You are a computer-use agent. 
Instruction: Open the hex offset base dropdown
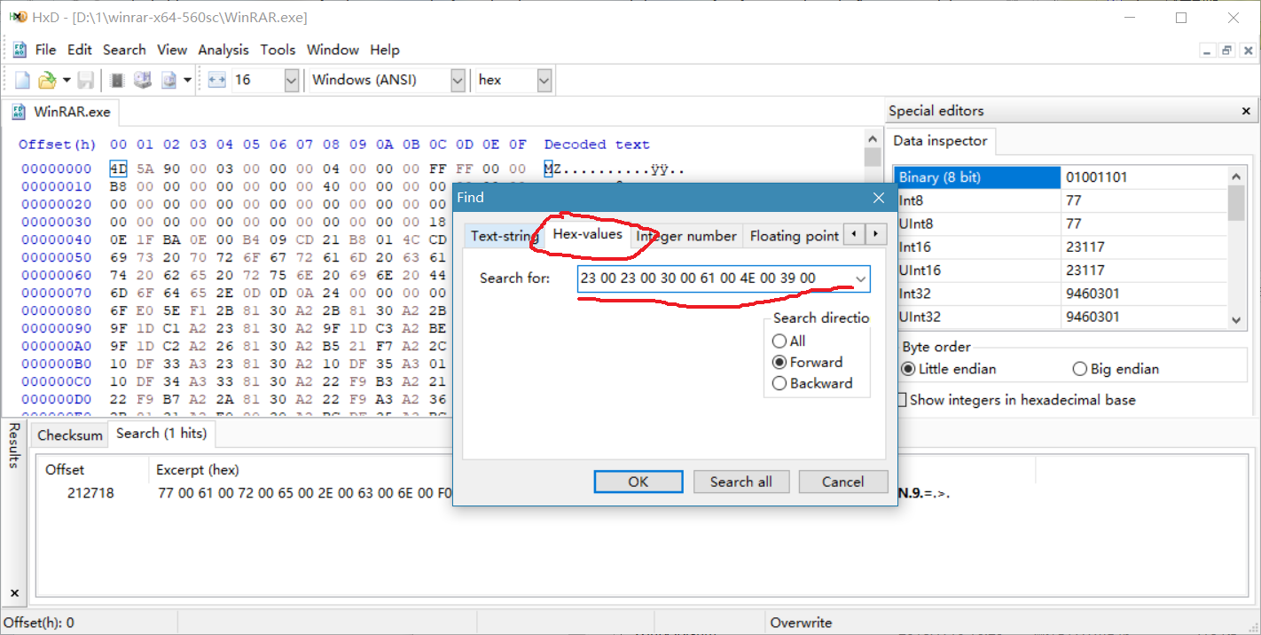tap(544, 80)
